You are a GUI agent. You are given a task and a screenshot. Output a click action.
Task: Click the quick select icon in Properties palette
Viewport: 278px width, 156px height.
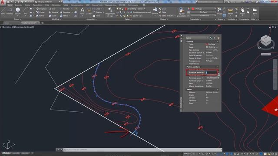218,38
